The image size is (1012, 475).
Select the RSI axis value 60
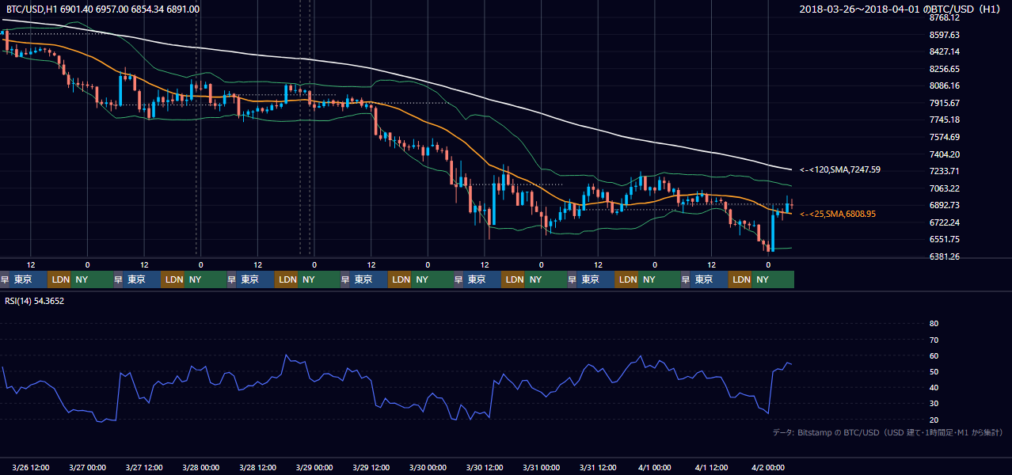[x=934, y=355]
